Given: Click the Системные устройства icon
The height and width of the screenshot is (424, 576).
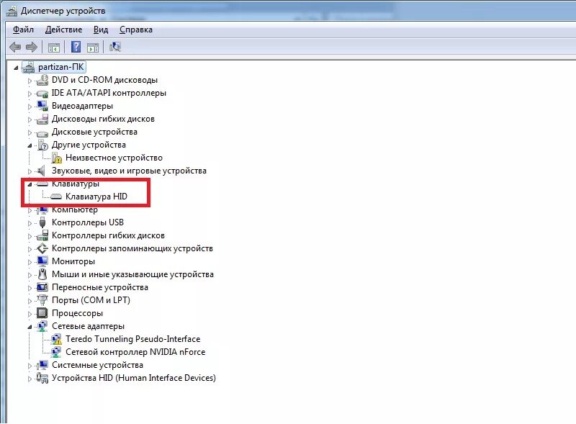Looking at the screenshot, I should [42, 365].
